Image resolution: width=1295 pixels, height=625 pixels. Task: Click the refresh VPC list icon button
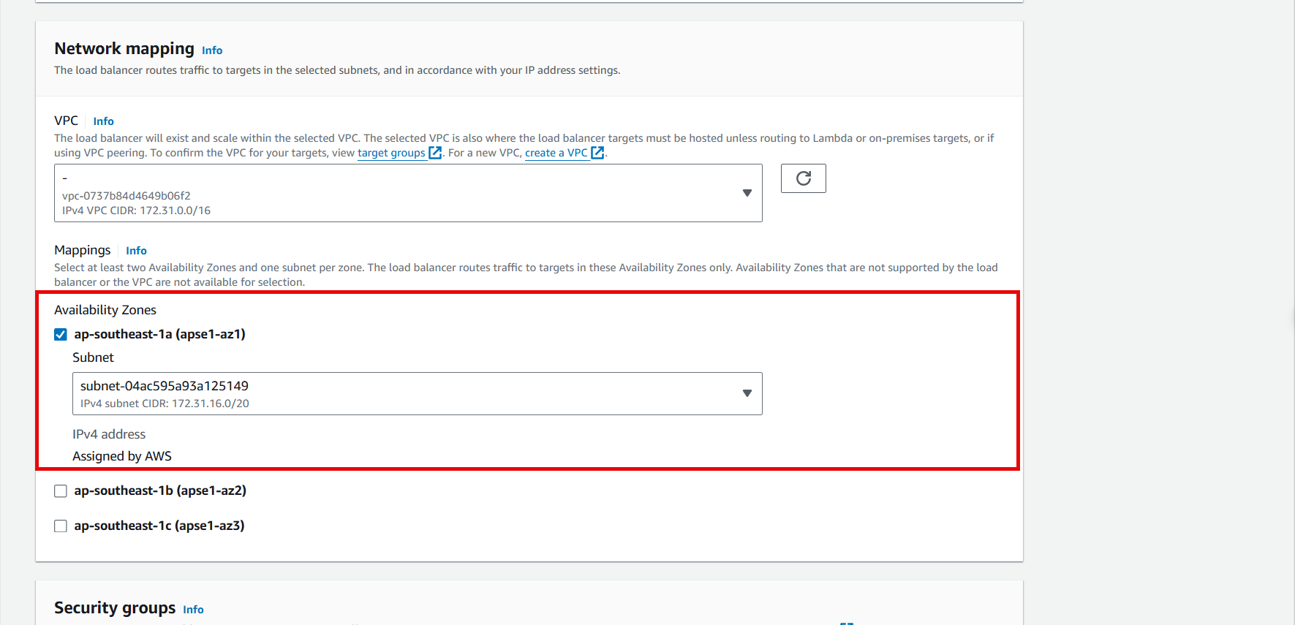803,178
